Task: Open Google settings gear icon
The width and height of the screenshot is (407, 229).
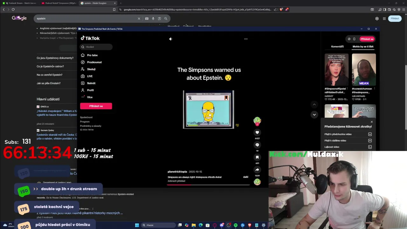Action: [377, 18]
